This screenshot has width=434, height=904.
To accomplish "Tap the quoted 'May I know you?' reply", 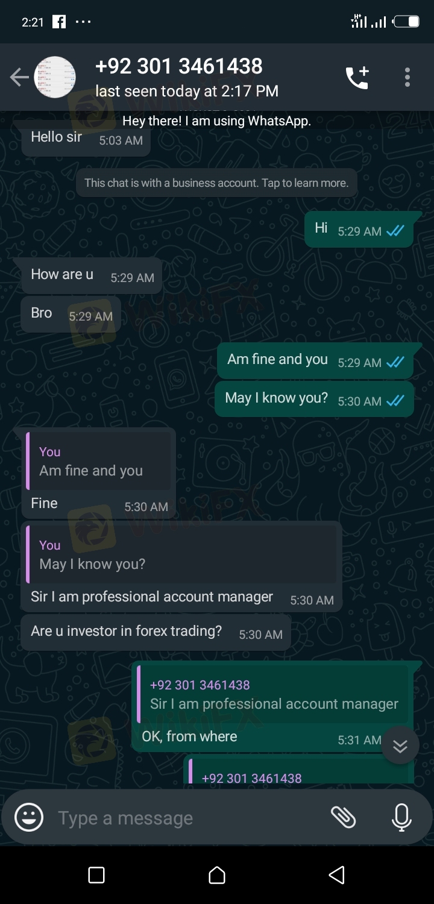I will [x=181, y=555].
